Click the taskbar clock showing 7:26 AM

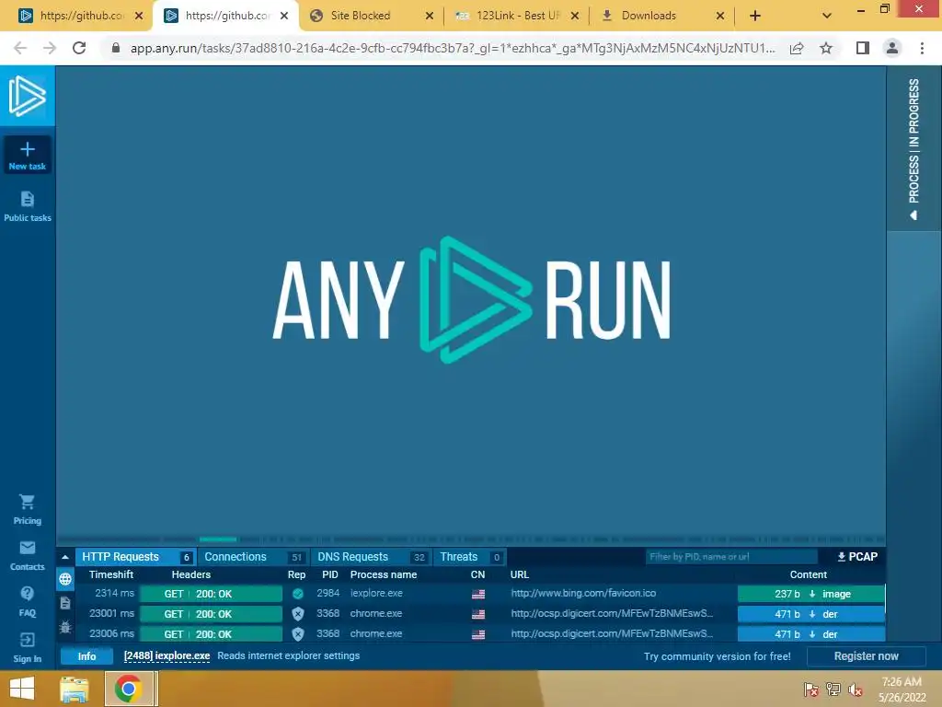click(x=902, y=682)
